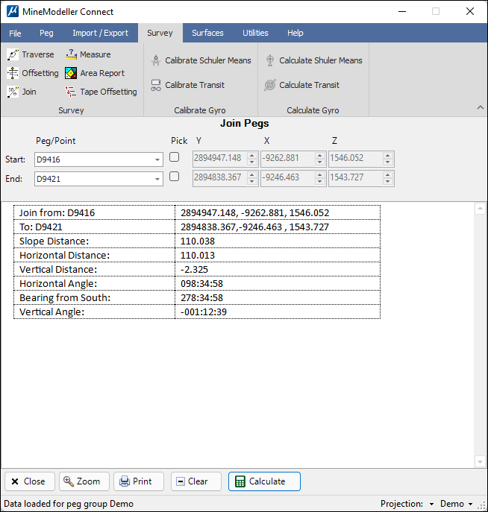Open the End peg D9421 dropdown
This screenshot has width=488, height=512.
pyautogui.click(x=157, y=179)
